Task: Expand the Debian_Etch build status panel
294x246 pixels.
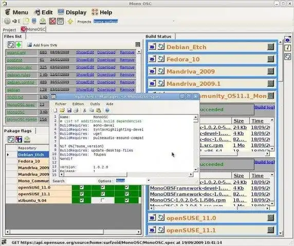Action: [x=270, y=47]
